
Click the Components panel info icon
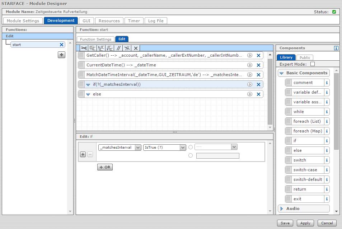(x=336, y=48)
